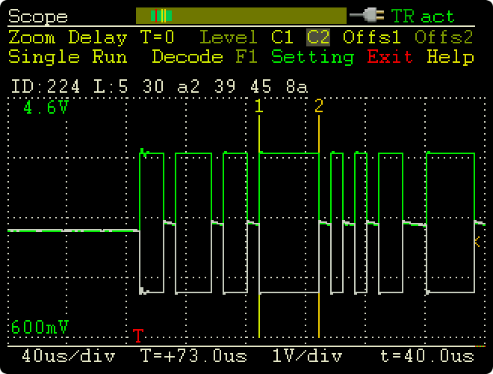Click the red T trigger marker
Viewport: 493px width, 374px height.
(x=137, y=335)
